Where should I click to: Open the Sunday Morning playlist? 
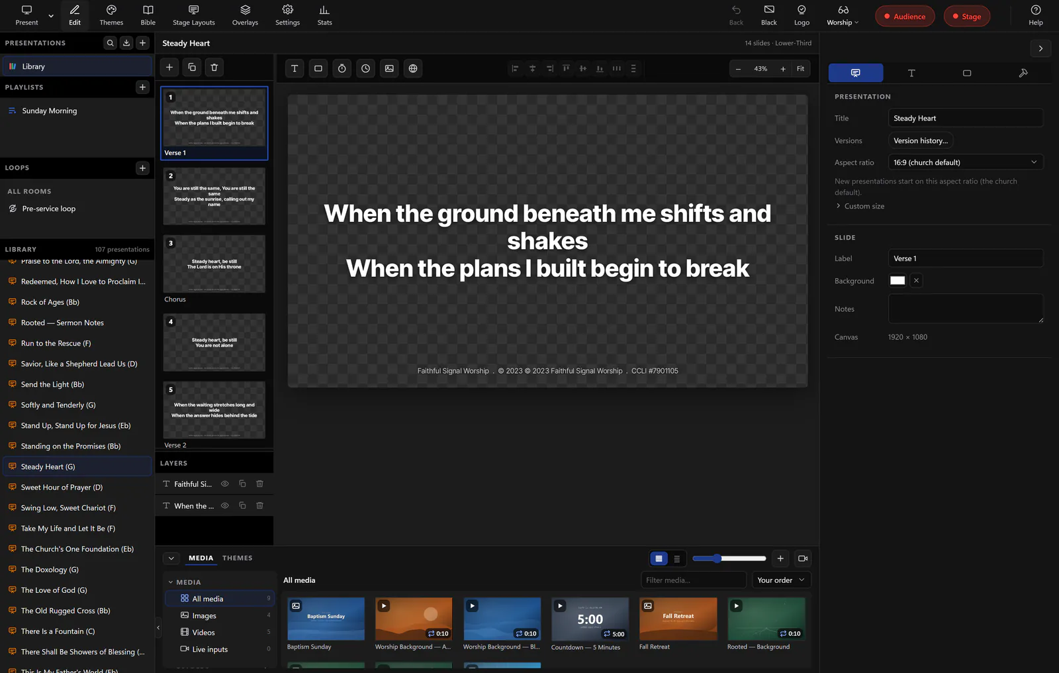(77, 111)
